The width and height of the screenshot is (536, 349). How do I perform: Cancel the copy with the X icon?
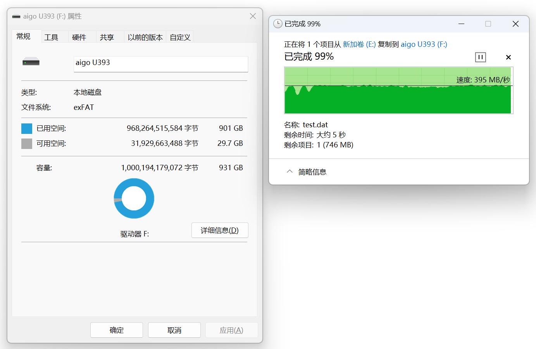tap(508, 57)
